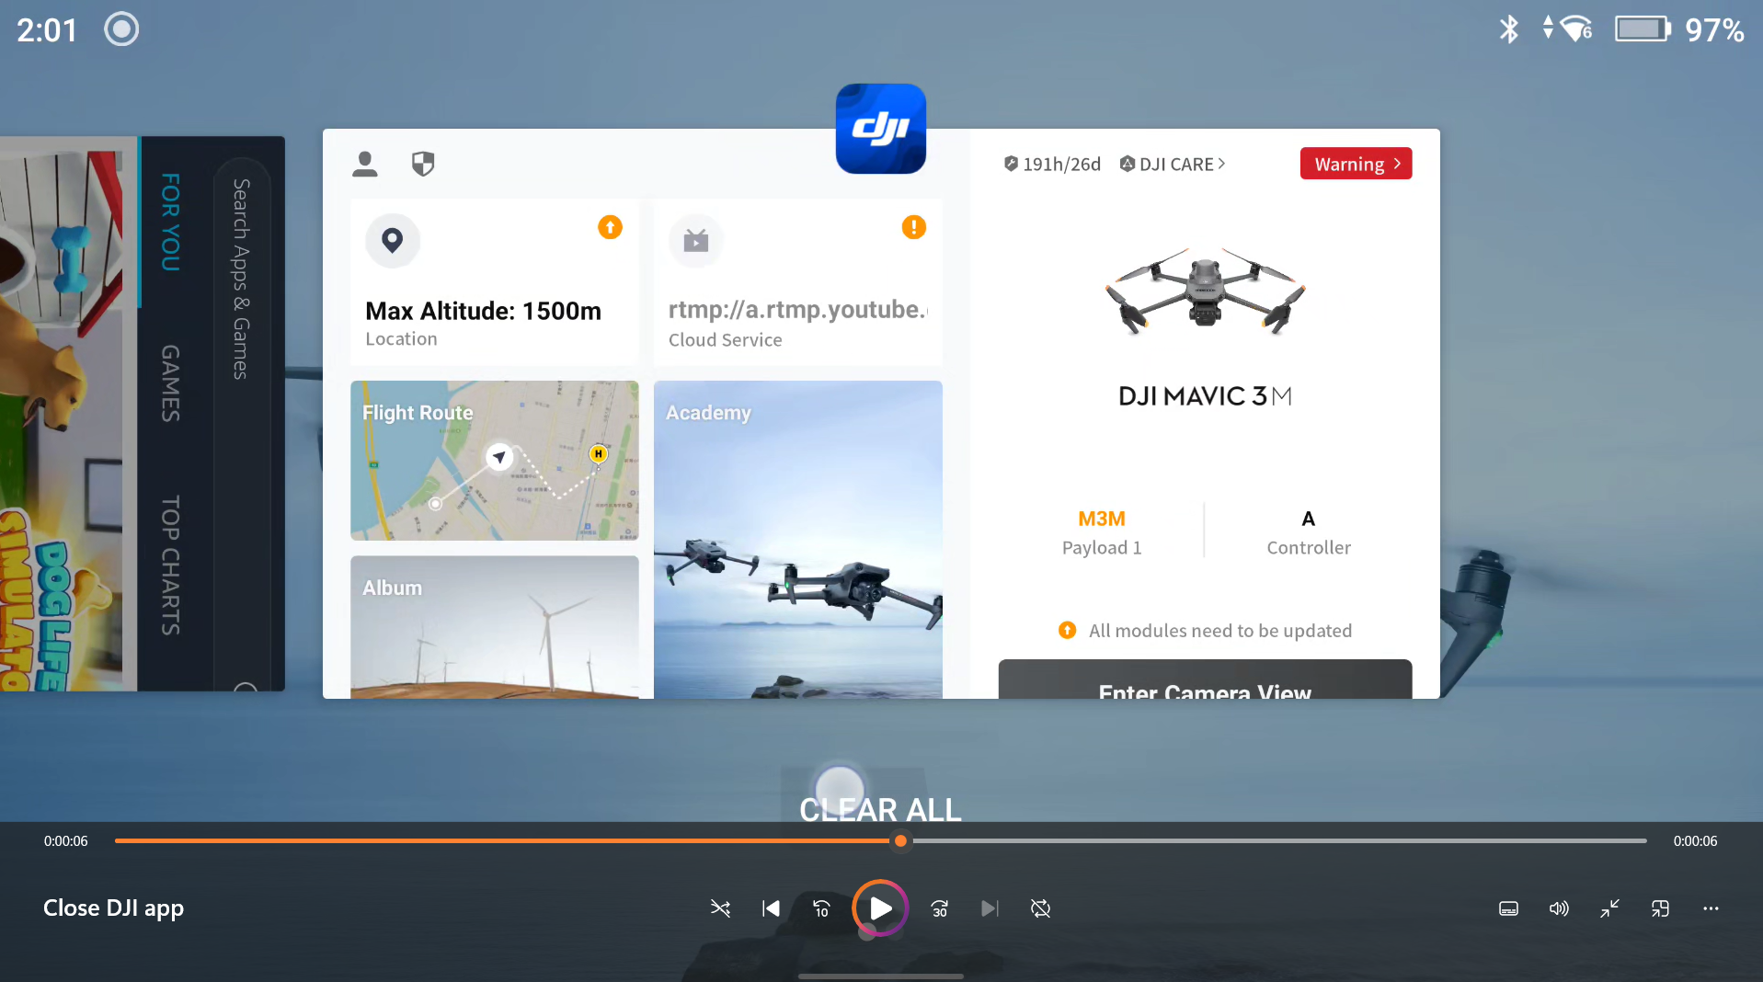1763x982 pixels.
Task: Toggle shuffle in the video player
Action: click(x=720, y=908)
